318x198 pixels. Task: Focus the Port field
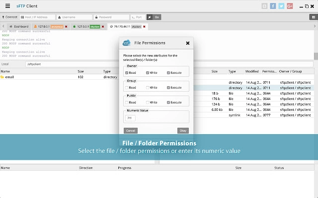pyautogui.click(x=138, y=17)
